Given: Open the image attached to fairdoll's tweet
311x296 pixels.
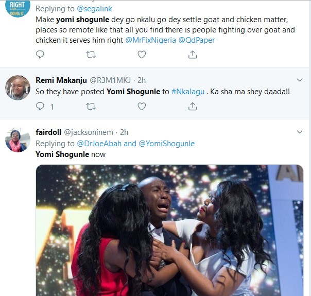Looking at the screenshot, I should point(169,230).
